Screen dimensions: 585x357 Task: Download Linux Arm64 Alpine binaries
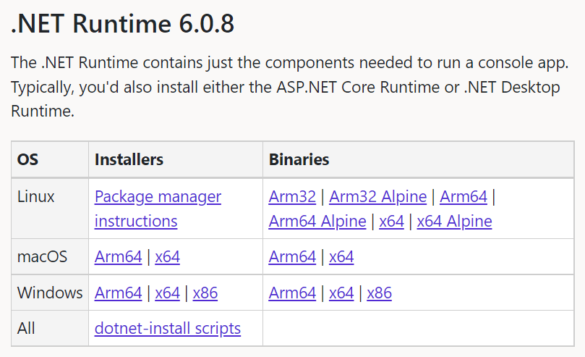click(x=317, y=222)
